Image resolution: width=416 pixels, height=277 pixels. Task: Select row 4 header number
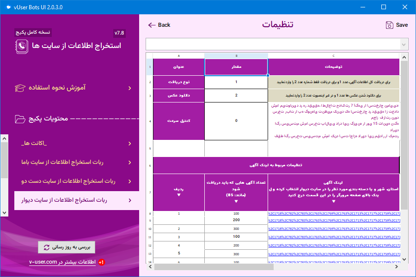tap(150, 121)
